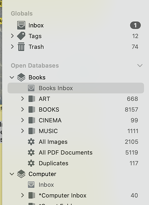149x205 pixels.
Task: Open the ART group
Action: coord(44,99)
